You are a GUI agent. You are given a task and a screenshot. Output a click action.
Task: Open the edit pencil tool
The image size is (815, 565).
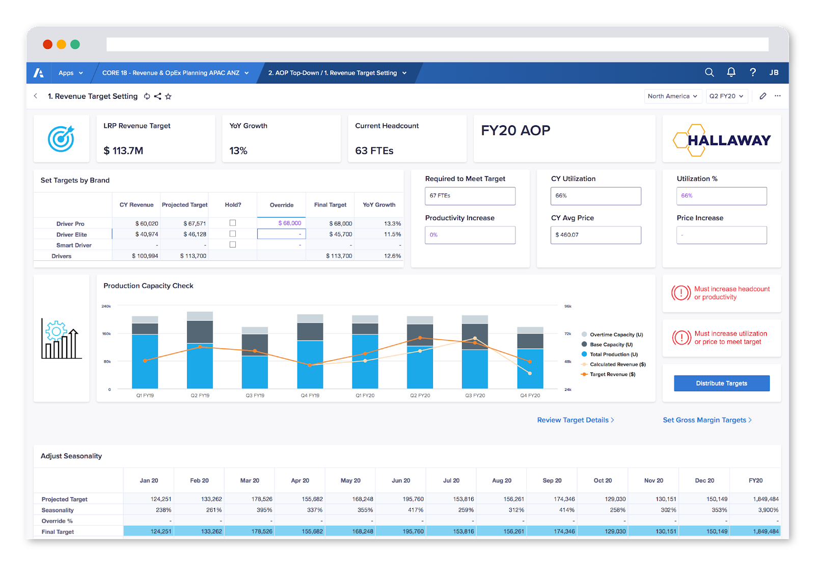[x=763, y=96]
